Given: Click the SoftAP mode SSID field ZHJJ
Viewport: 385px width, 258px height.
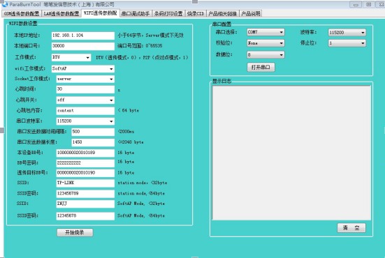Looking at the screenshot, I should [x=85, y=204].
